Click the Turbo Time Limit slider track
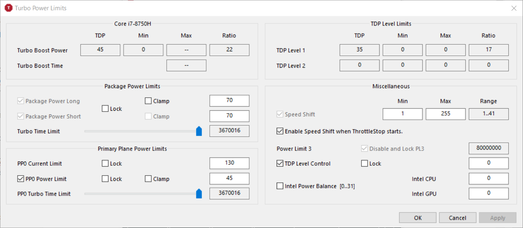 [x=143, y=131]
